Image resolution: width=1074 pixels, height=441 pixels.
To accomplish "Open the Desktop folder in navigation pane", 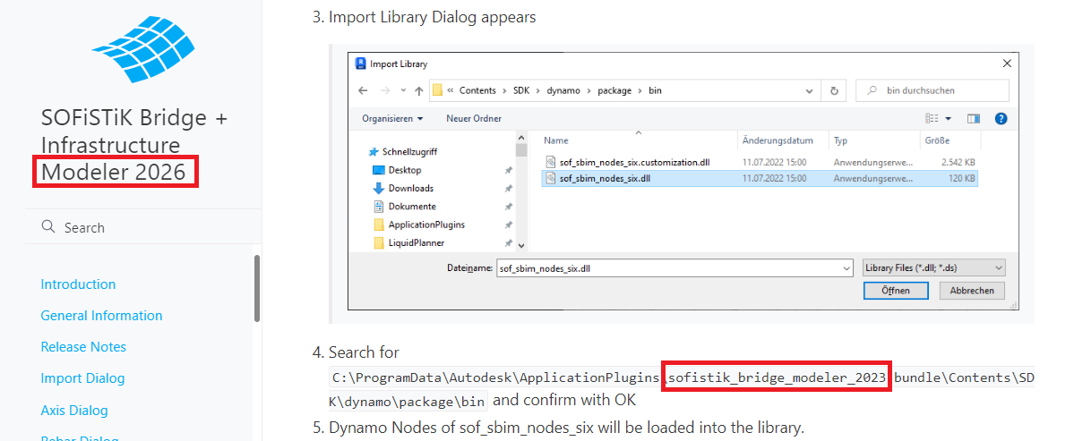I will (x=404, y=170).
